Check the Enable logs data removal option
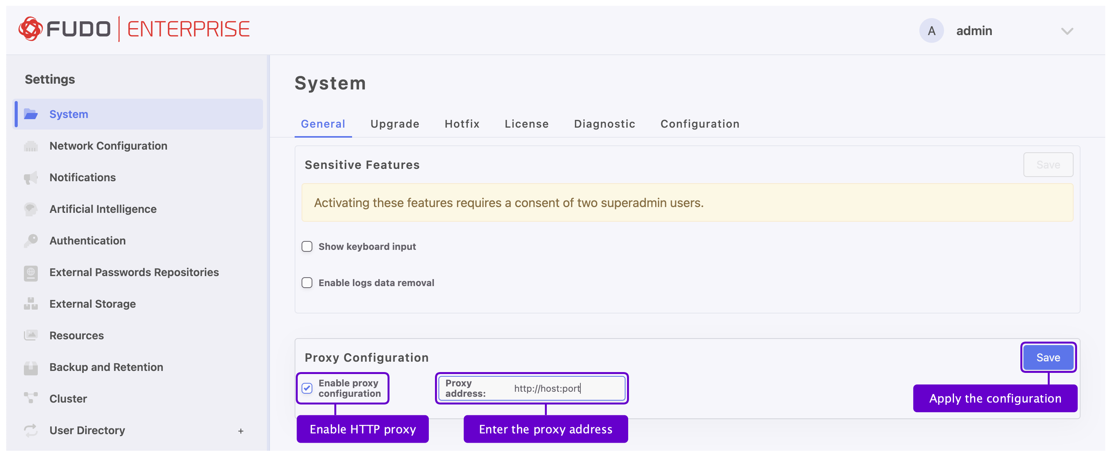The image size is (1111, 460). 307,283
